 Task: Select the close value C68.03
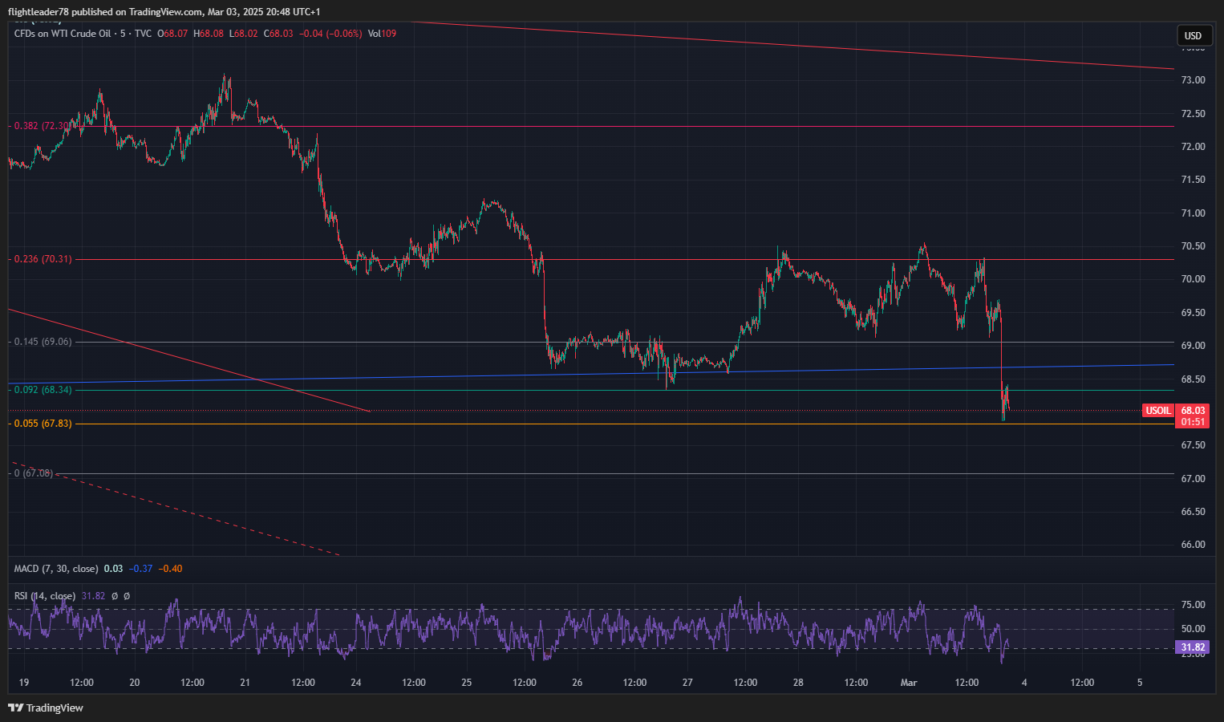[x=278, y=34]
